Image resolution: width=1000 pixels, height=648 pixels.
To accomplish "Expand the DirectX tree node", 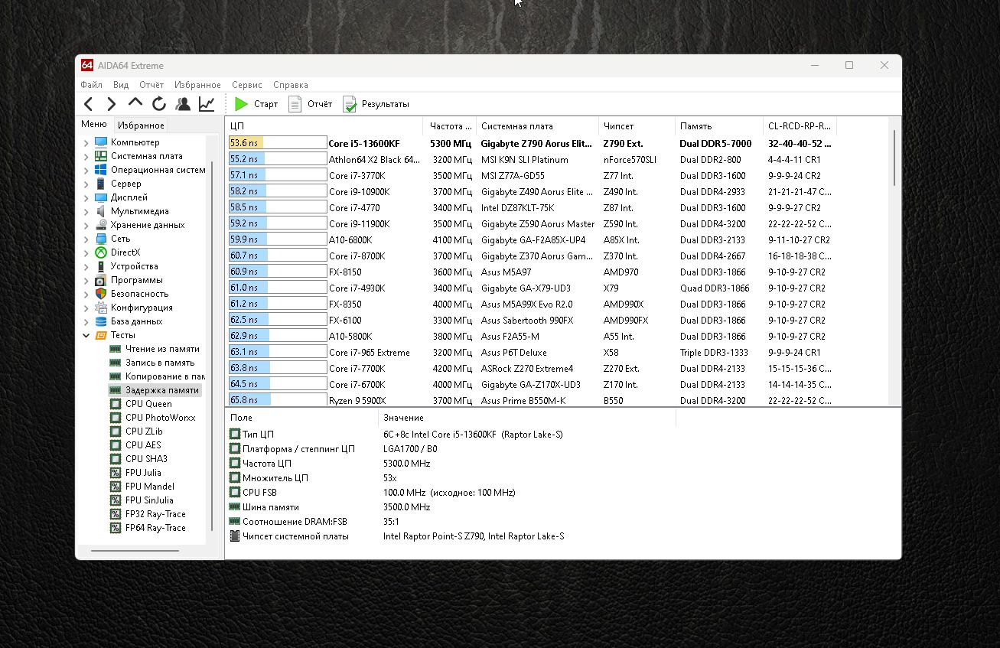I will coord(86,252).
